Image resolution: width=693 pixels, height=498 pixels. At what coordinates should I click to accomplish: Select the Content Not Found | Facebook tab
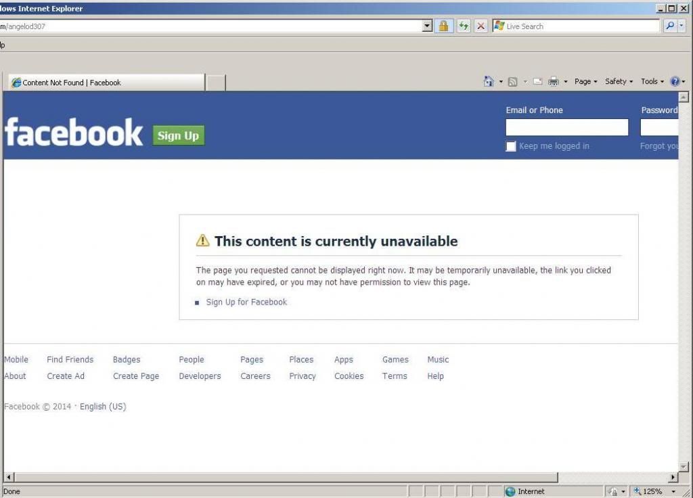click(x=106, y=82)
